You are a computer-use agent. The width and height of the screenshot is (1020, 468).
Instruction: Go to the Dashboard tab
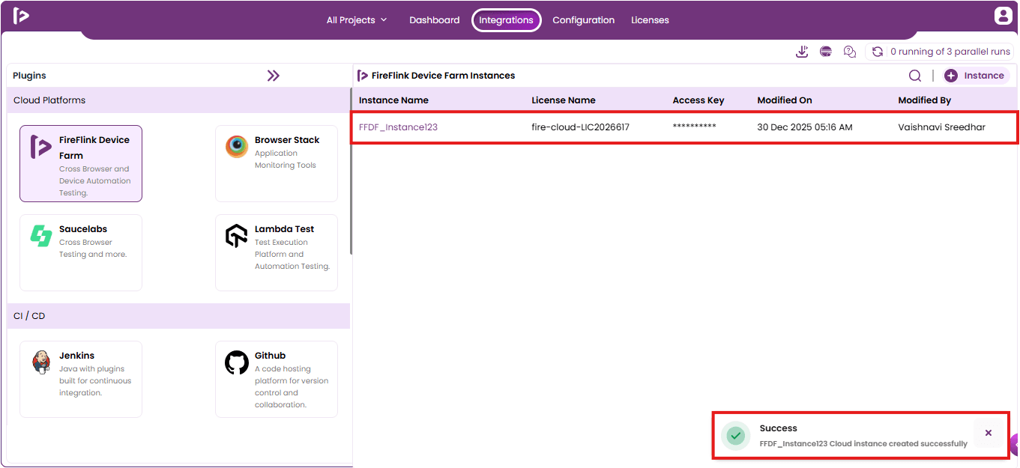[435, 20]
